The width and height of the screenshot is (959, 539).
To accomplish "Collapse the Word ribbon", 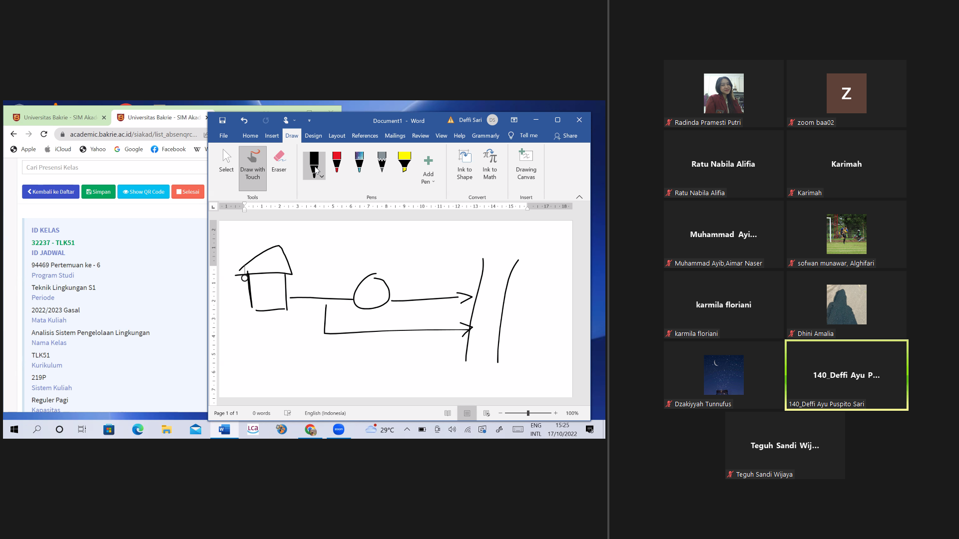I will click(x=579, y=197).
